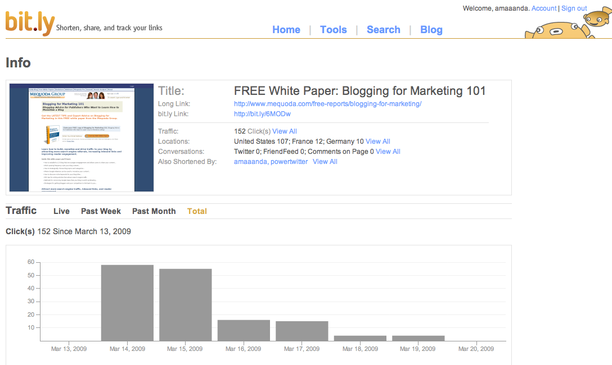Open the amaaanda user link
Screen dimensions: 612x365
tap(250, 162)
